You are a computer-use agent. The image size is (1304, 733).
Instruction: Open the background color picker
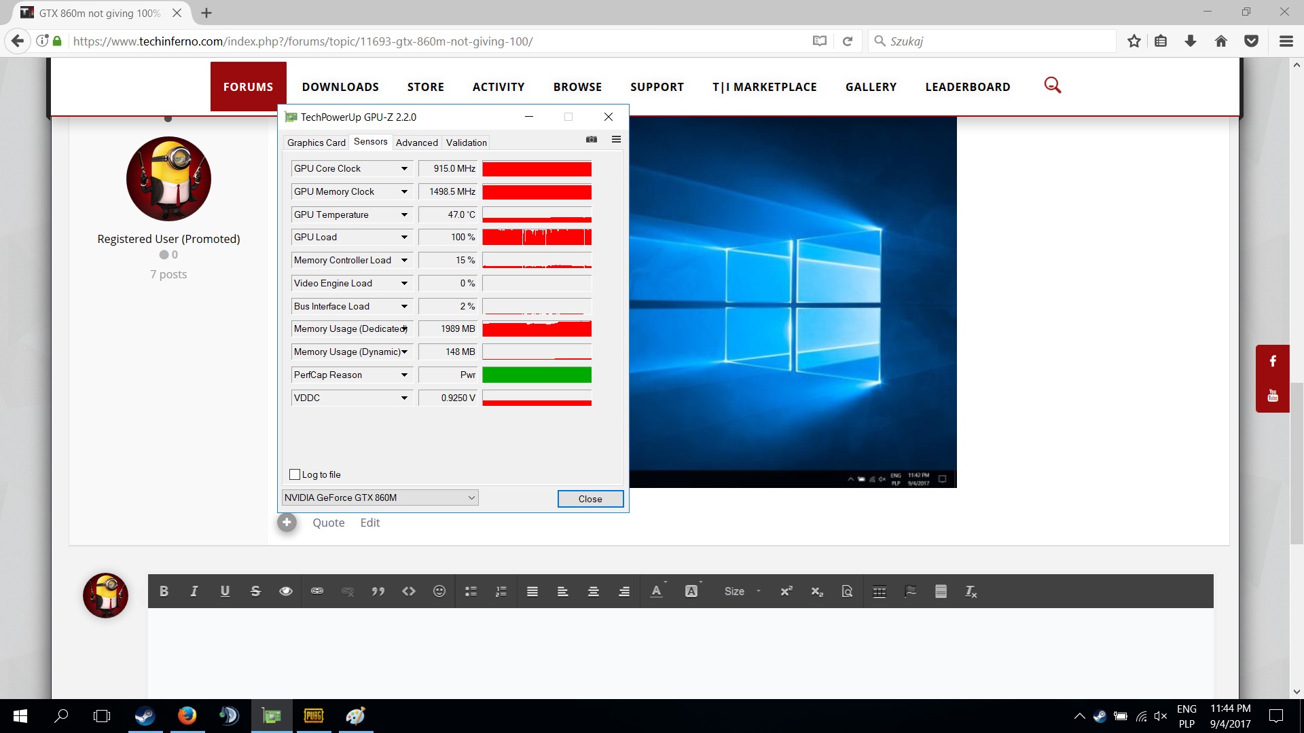(692, 591)
